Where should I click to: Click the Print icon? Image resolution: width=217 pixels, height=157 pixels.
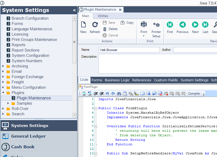pyautogui.click(x=144, y=25)
